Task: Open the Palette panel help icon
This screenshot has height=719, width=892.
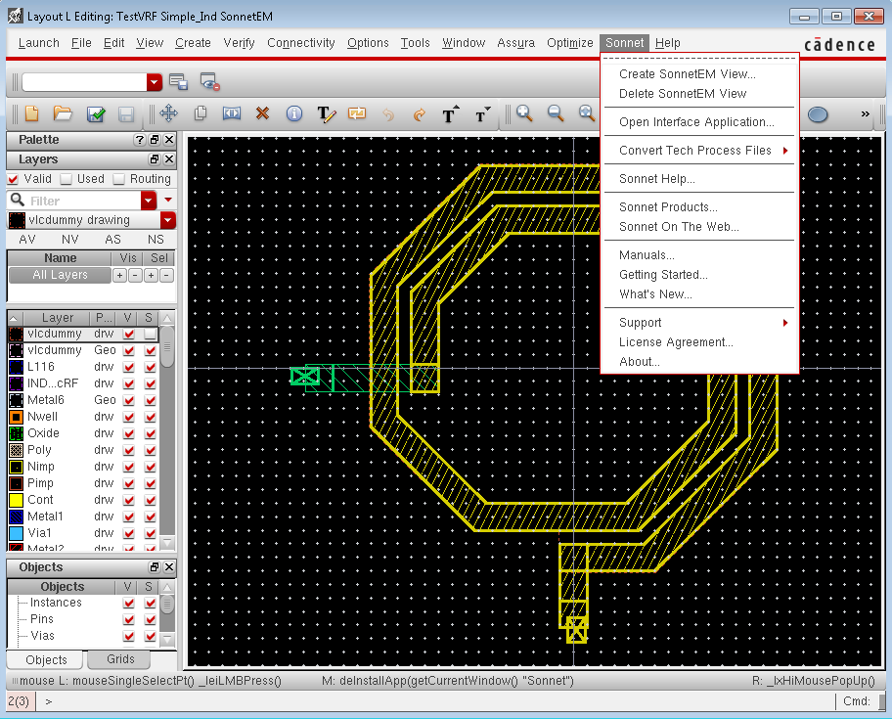Action: (x=139, y=139)
